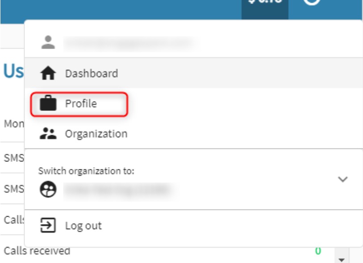Click the briefcase icon next to Profile
Screen dimensions: 363x263
pos(48,104)
